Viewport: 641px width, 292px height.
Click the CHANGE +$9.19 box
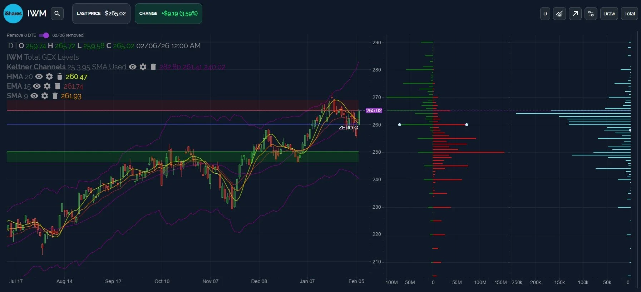tap(168, 14)
